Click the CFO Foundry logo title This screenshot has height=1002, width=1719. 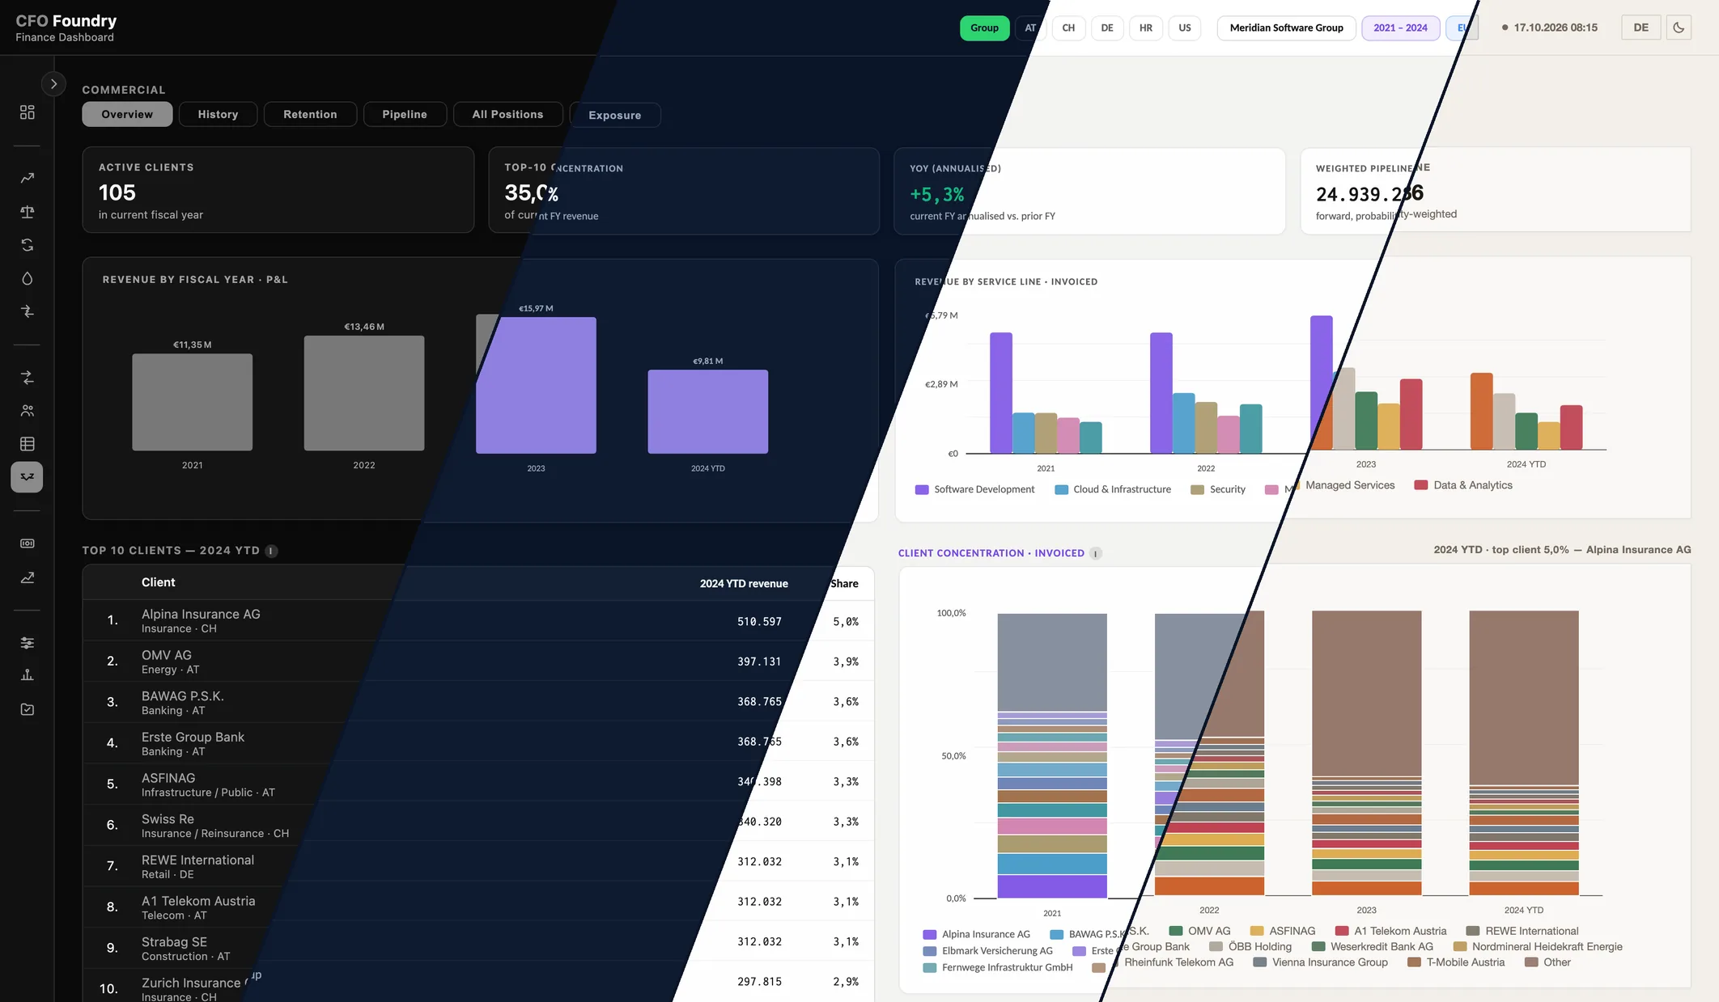(66, 21)
